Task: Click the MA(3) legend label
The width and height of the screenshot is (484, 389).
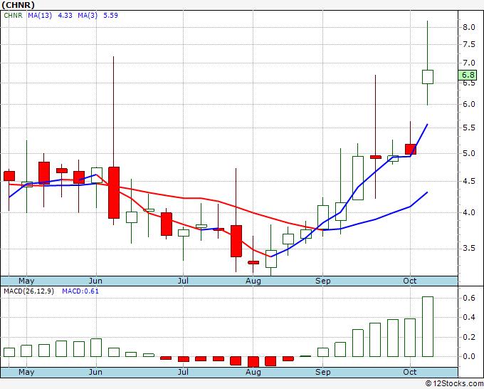Action: point(88,16)
